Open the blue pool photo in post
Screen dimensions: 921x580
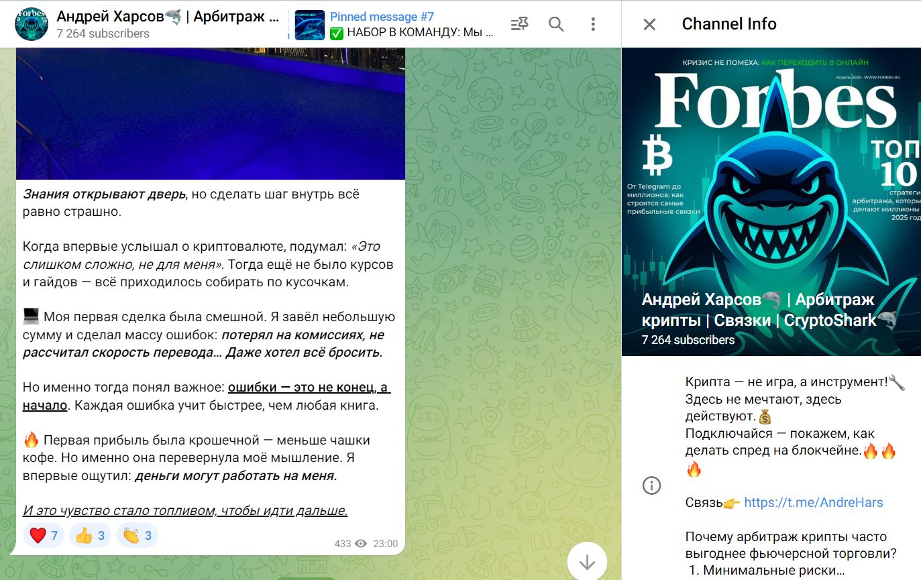(211, 114)
